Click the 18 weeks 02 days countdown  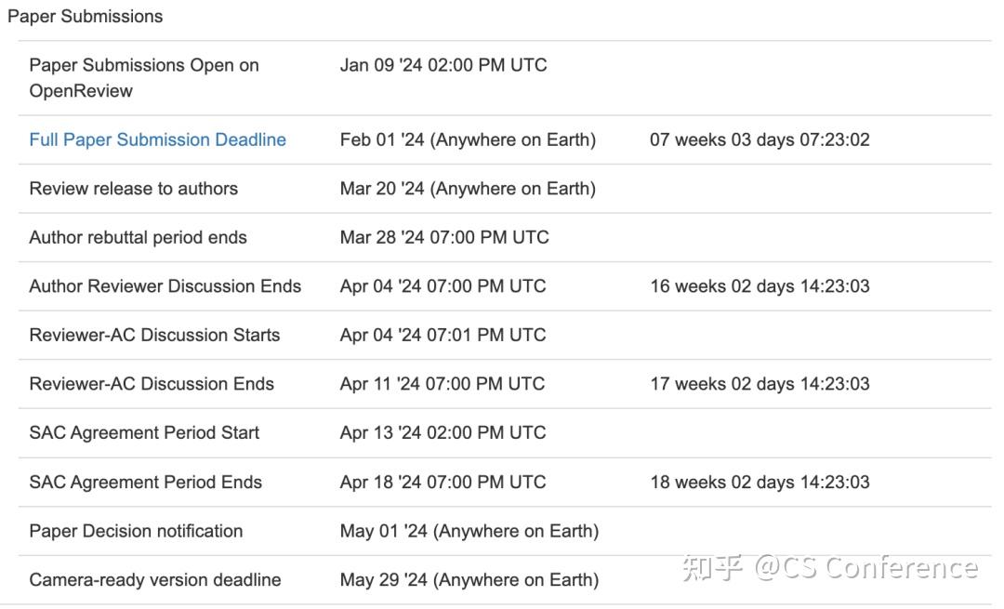pos(760,482)
